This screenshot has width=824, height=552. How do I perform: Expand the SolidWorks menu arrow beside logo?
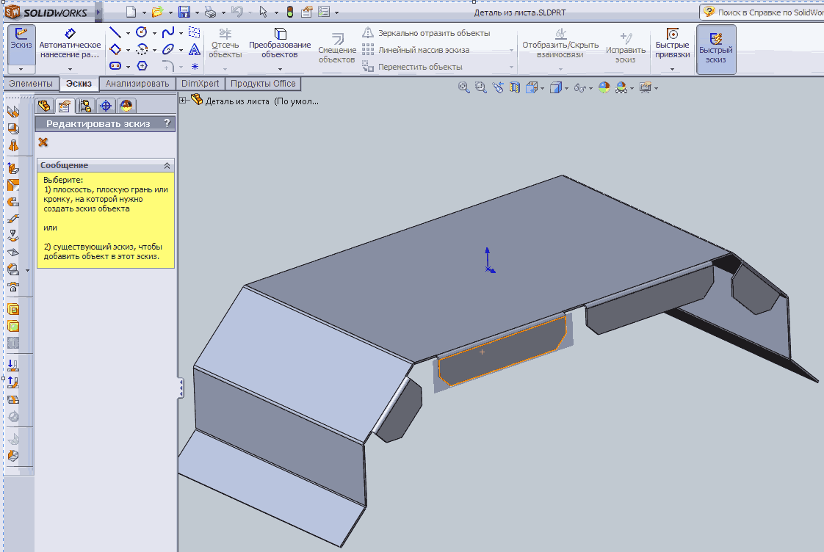point(98,12)
